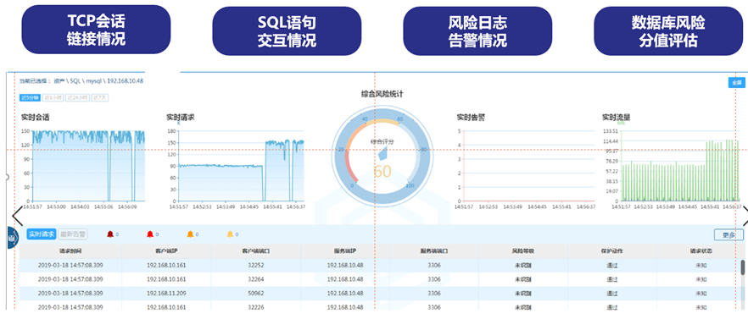Click the round blue sidebar icon at left edge
Image resolution: width=748 pixels, height=319 pixels.
(x=12, y=237)
